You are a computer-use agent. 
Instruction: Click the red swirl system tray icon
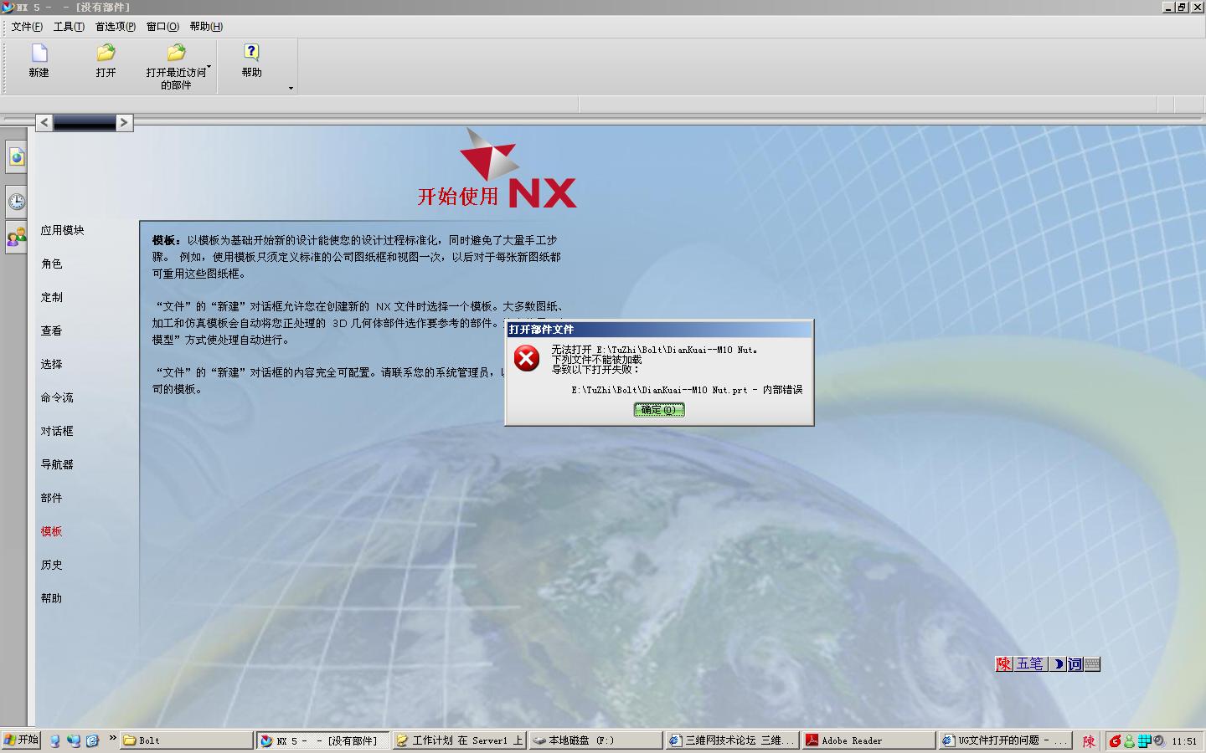point(1115,740)
